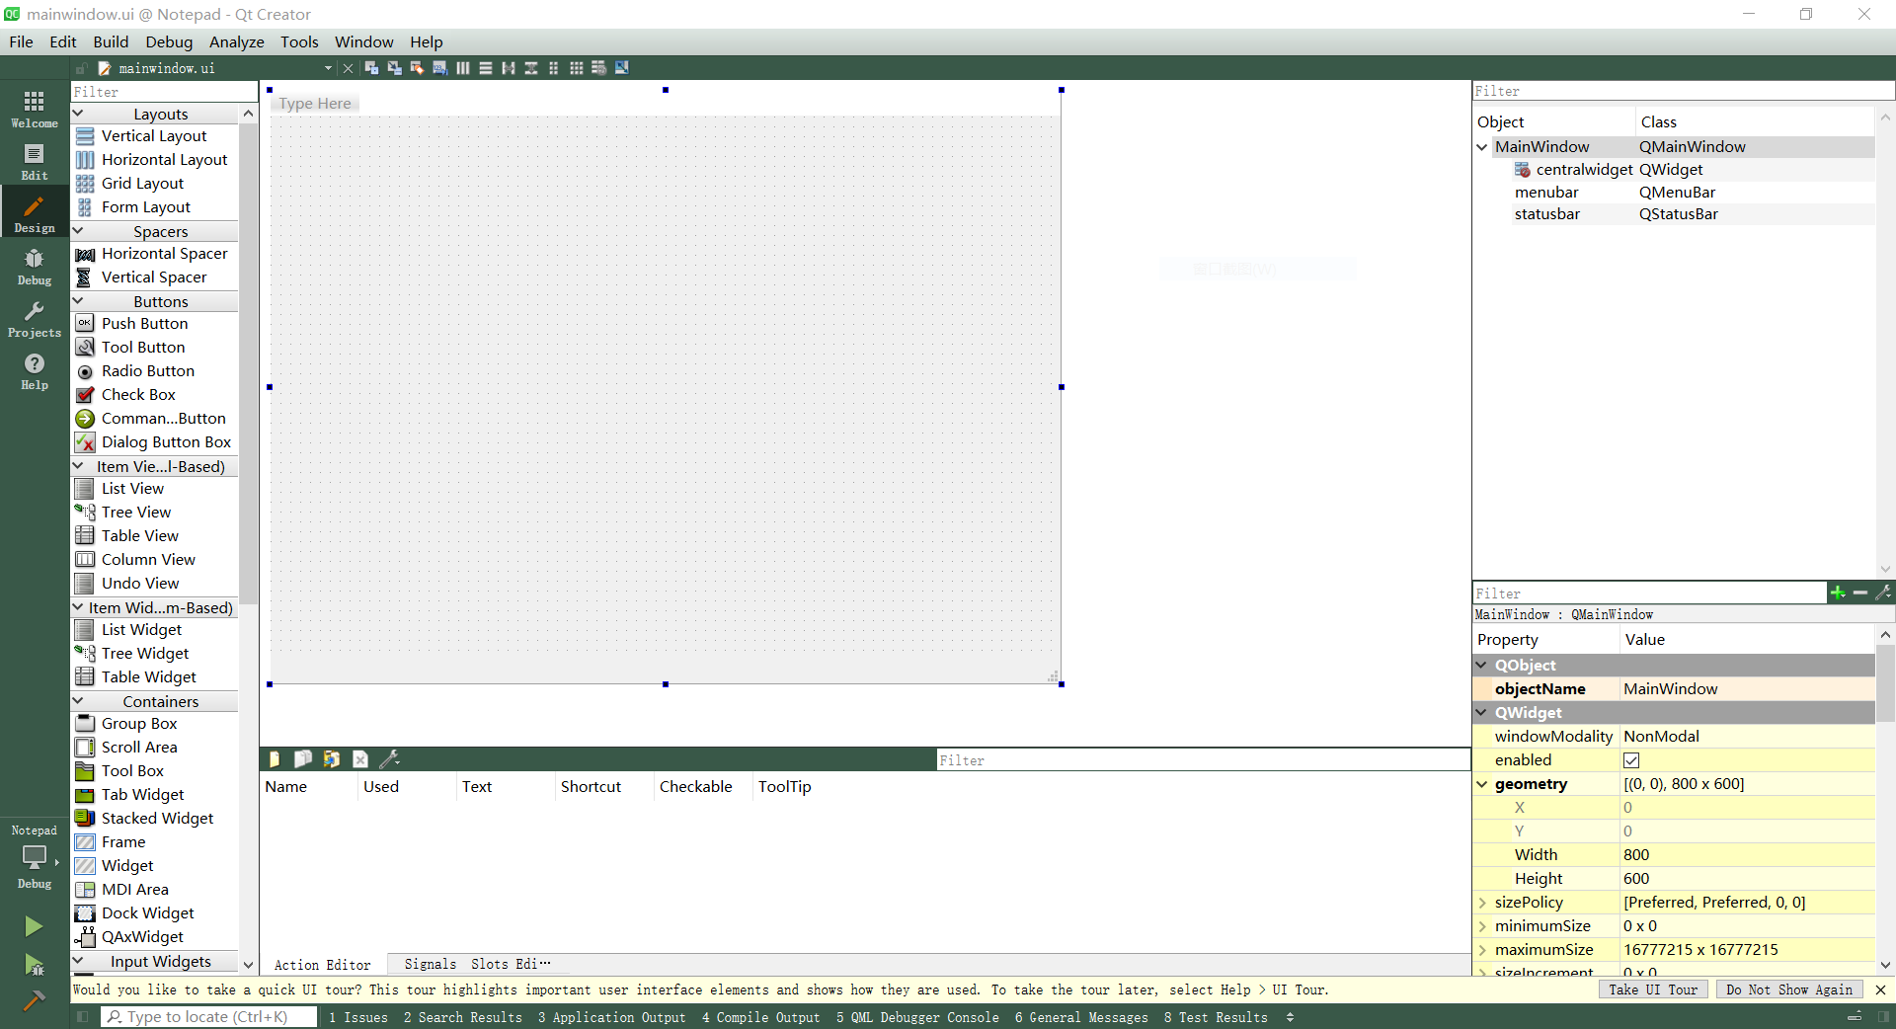Open the File menu

(21, 41)
